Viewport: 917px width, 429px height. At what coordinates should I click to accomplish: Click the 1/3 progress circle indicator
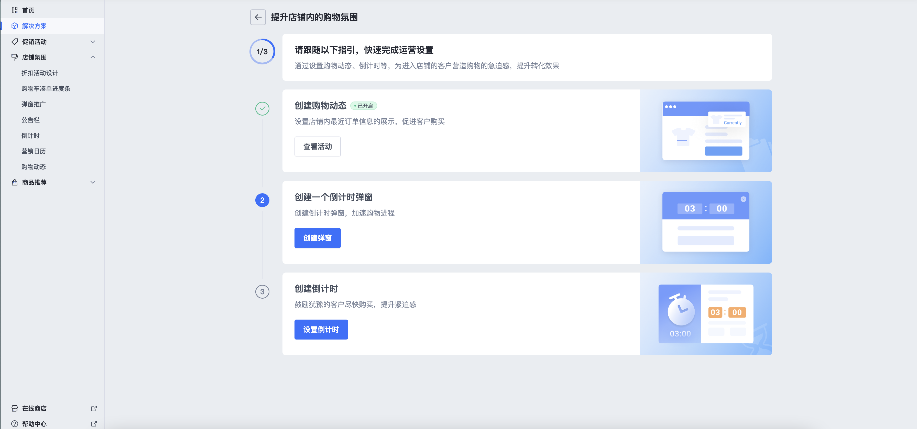coord(262,52)
